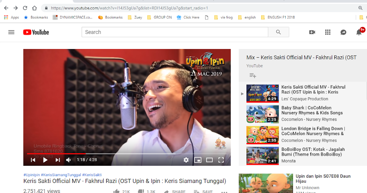The image size is (367, 193).
Task: Mute the video with speaker icon
Action: [x=69, y=160]
